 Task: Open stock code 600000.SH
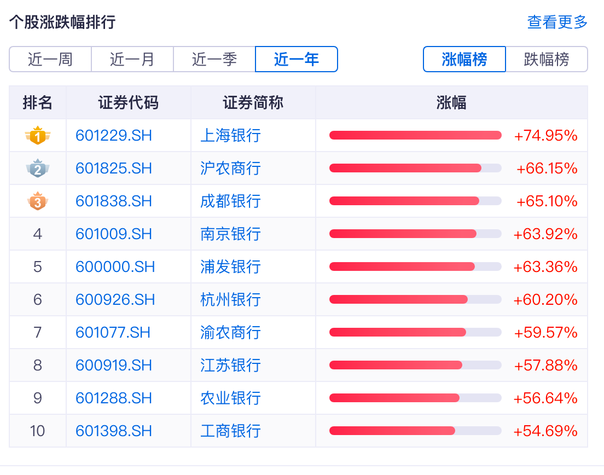(x=115, y=267)
